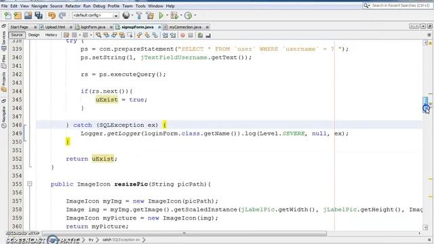Open the Navigator side panel
The width and height of the screenshot is (434, 244).
3,117
